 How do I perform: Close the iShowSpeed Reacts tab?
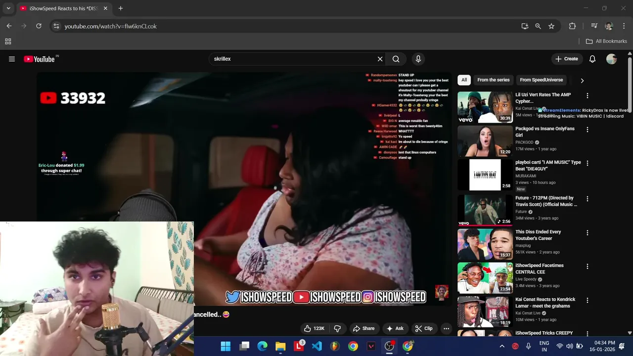tap(105, 8)
